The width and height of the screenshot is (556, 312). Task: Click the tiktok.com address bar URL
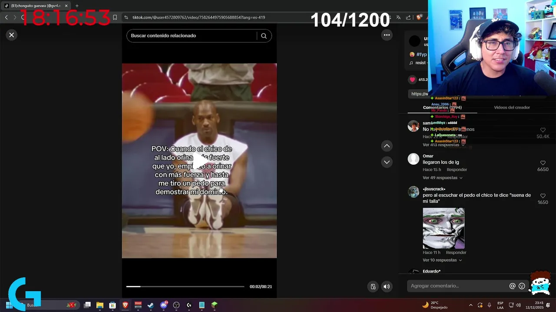click(199, 17)
